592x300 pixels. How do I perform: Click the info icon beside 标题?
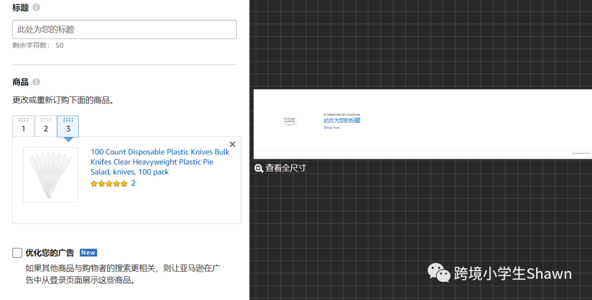pyautogui.click(x=36, y=8)
